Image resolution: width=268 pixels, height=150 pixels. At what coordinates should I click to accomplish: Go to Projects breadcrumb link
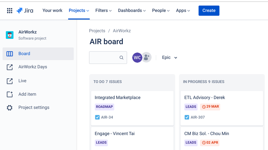(x=97, y=31)
